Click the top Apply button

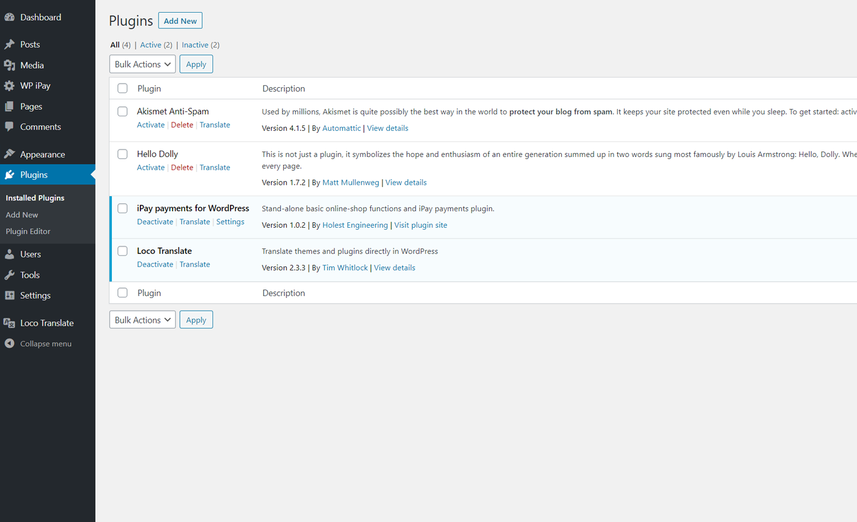point(196,64)
